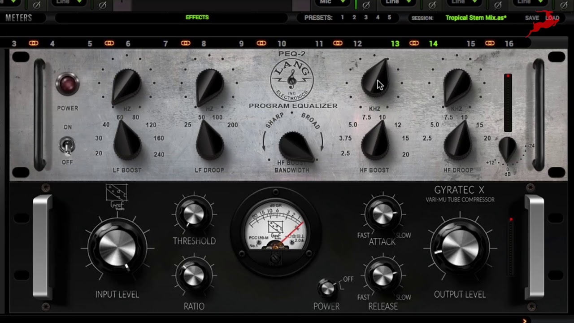This screenshot has height=323, width=574.
Task: Click 'GYRATEC X' title text
Action: [x=459, y=190]
